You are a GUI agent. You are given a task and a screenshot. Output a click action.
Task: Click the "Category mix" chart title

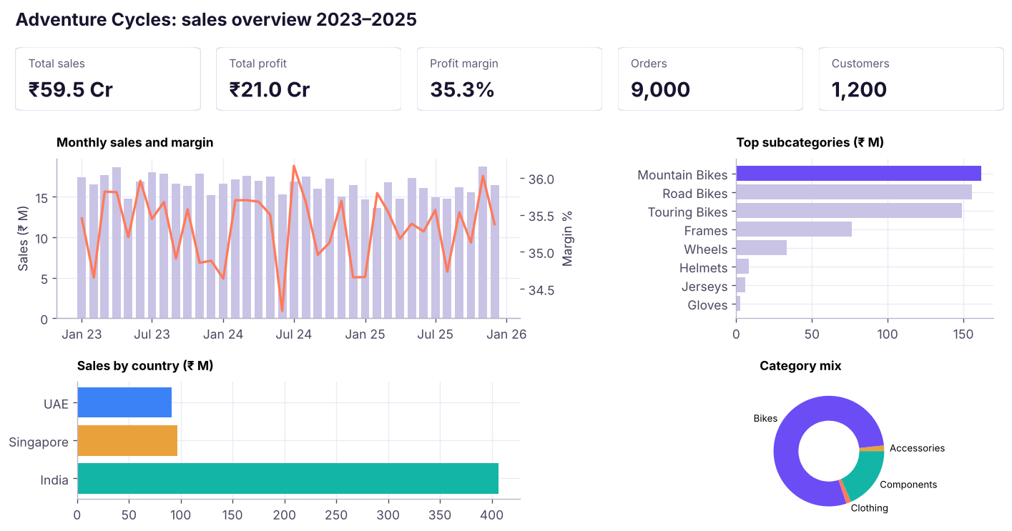[x=800, y=366]
